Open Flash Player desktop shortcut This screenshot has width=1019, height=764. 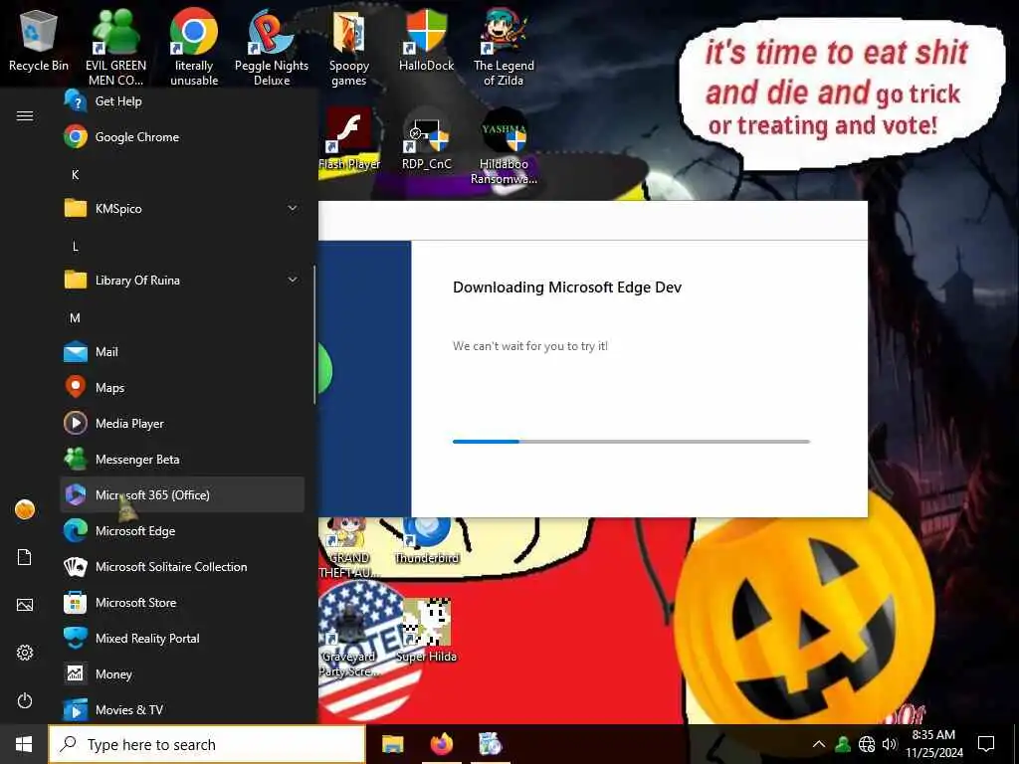tap(349, 139)
